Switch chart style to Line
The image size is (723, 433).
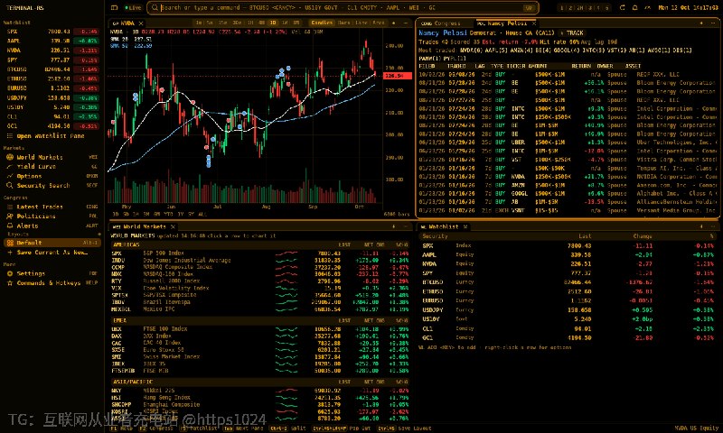(x=361, y=23)
